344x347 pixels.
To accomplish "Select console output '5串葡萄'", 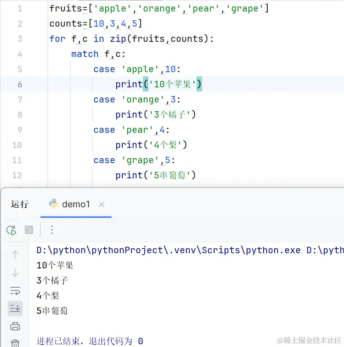I will click(x=52, y=311).
